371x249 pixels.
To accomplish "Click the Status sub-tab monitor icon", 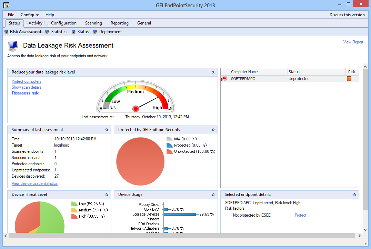I will coord(73,32).
